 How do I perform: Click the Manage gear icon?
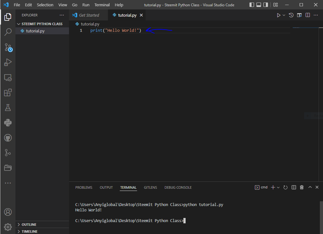click(x=8, y=226)
